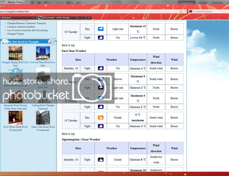This screenshot has width=229, height=176.
Task: Click Back to top above Emei Shan Weather
Action: click(68, 45)
